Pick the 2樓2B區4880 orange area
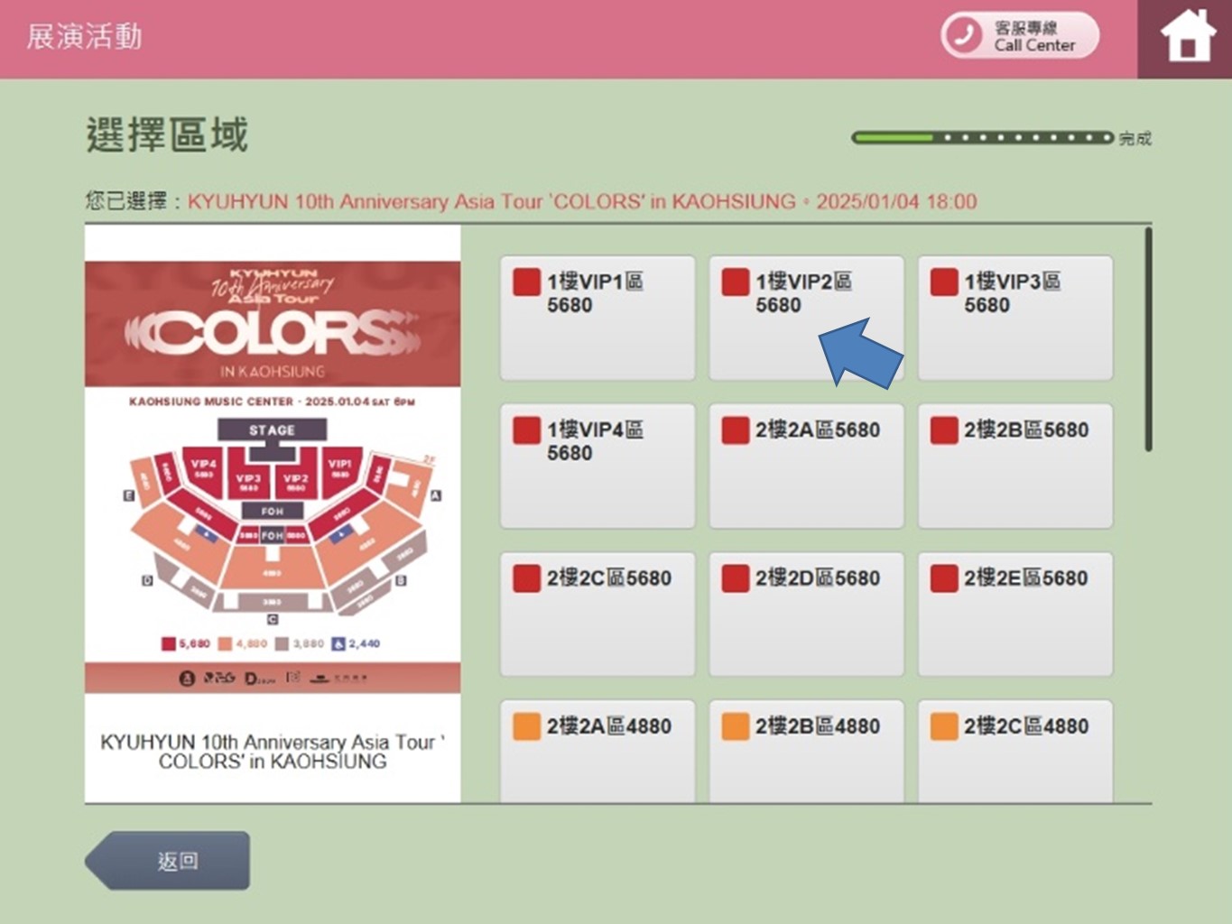The width and height of the screenshot is (1232, 924). click(806, 751)
